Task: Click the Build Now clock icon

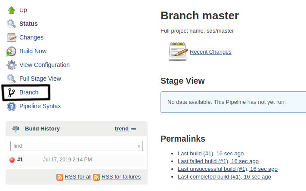Action: click(11, 51)
